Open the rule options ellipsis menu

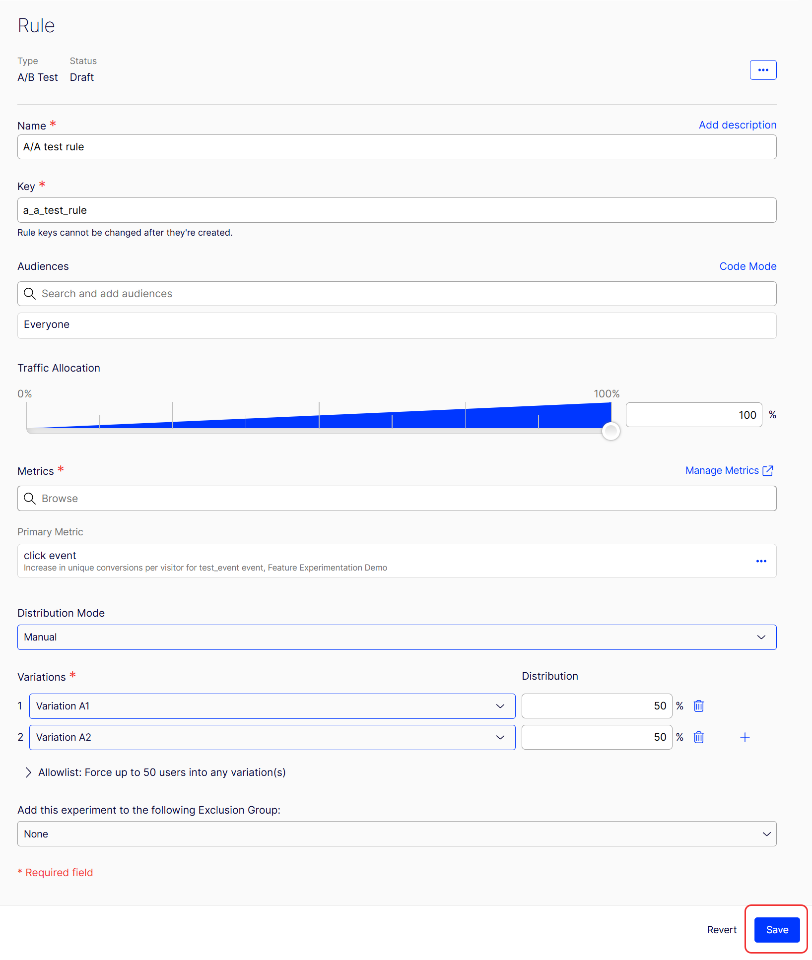tap(763, 70)
